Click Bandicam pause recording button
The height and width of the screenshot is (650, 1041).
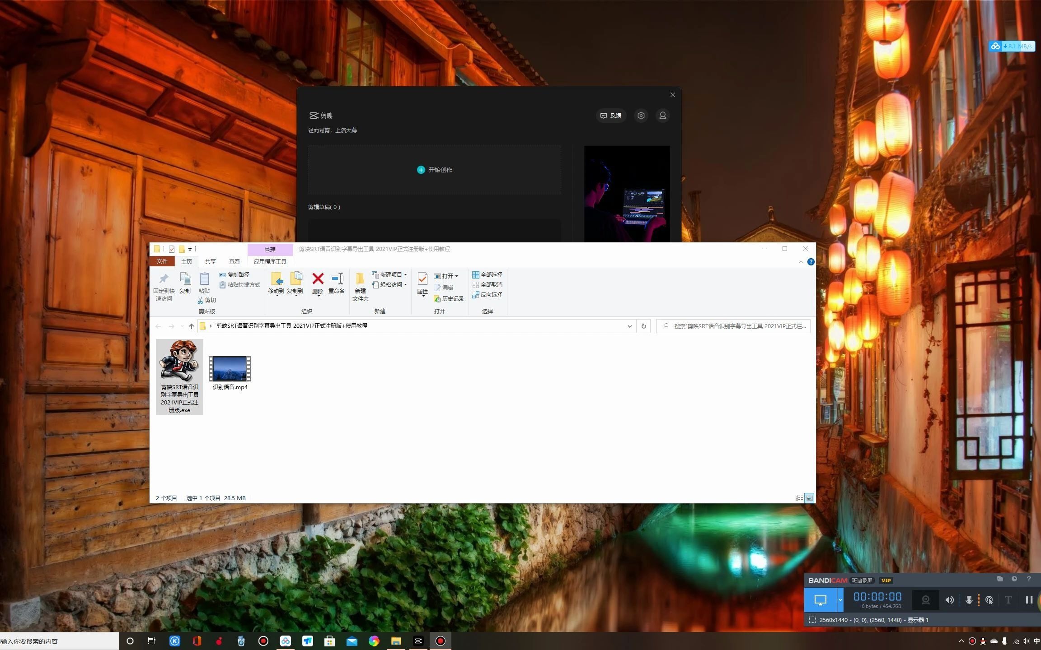pos(1029,600)
